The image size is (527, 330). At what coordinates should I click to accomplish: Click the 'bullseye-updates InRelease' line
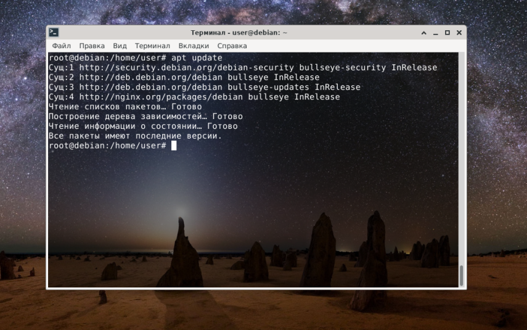coord(205,87)
